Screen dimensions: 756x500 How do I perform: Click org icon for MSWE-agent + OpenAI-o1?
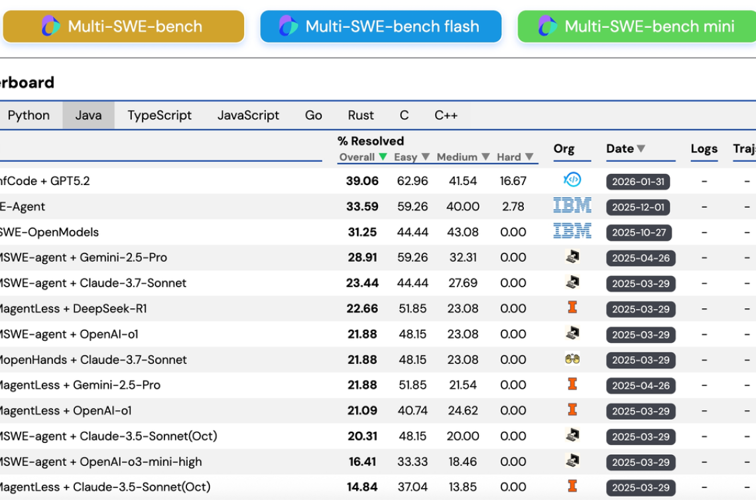[x=572, y=333]
